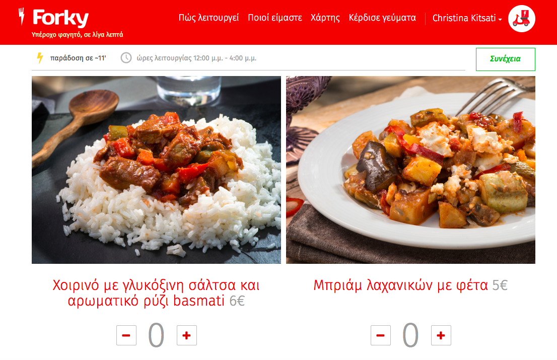
Task: Remove one Μπριάμ λαχανικών with minus button
Action: point(381,335)
